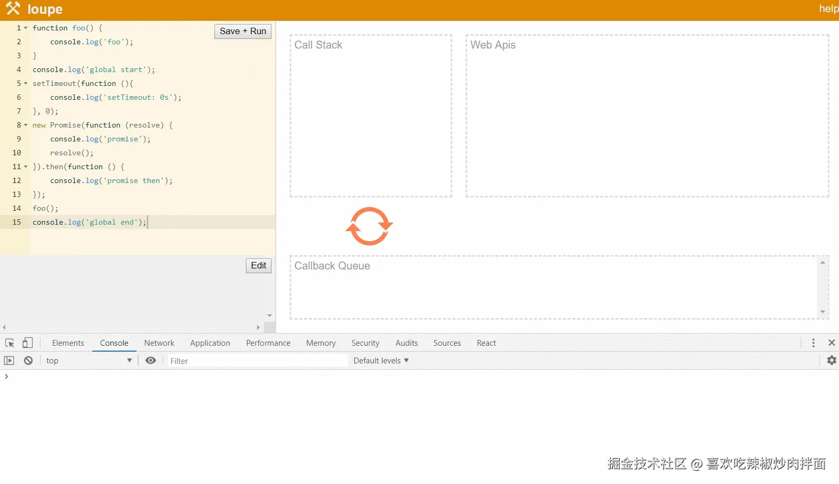Collapse the then callback fold at line 11
The image size is (839, 484).
click(x=26, y=166)
